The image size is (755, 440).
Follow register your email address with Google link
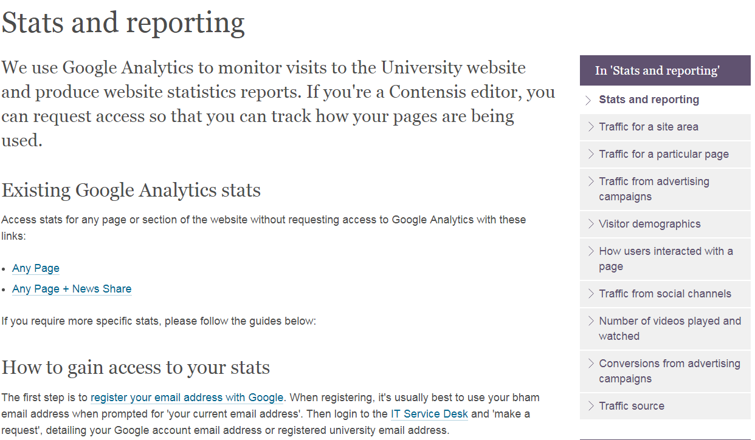tap(187, 398)
